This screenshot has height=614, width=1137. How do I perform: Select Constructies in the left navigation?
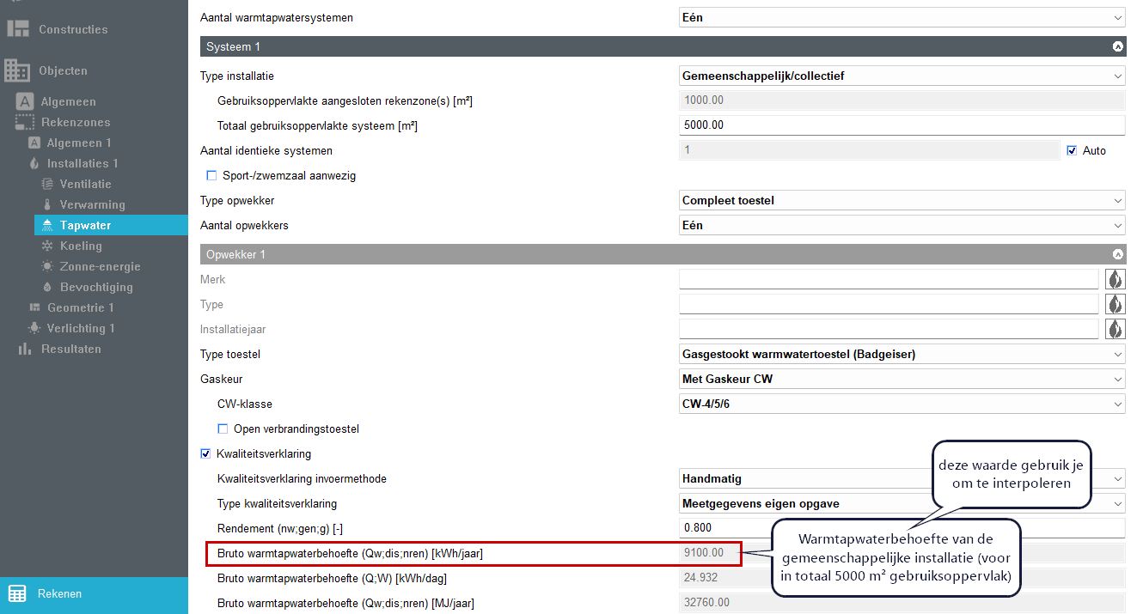pyautogui.click(x=73, y=29)
